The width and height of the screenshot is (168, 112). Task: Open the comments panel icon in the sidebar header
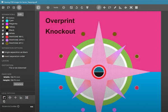(x=8, y=8)
